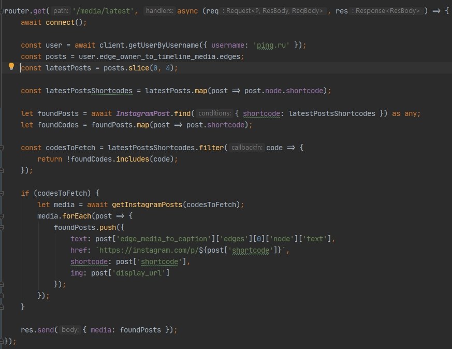Click the 'node' property in post.node.shortcode

[273, 91]
